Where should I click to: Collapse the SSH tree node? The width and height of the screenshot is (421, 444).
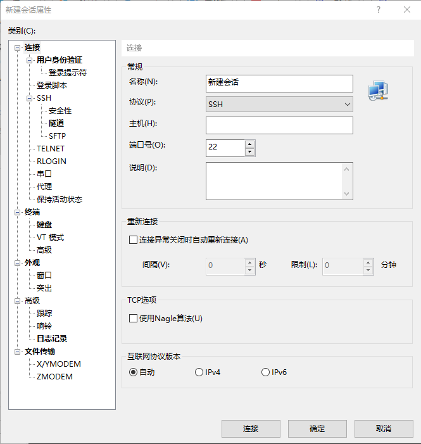point(29,98)
